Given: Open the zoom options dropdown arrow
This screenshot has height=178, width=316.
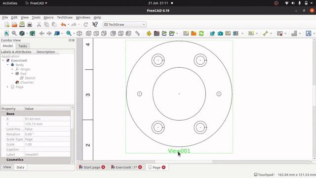Looking at the screenshot, I should (74, 34).
